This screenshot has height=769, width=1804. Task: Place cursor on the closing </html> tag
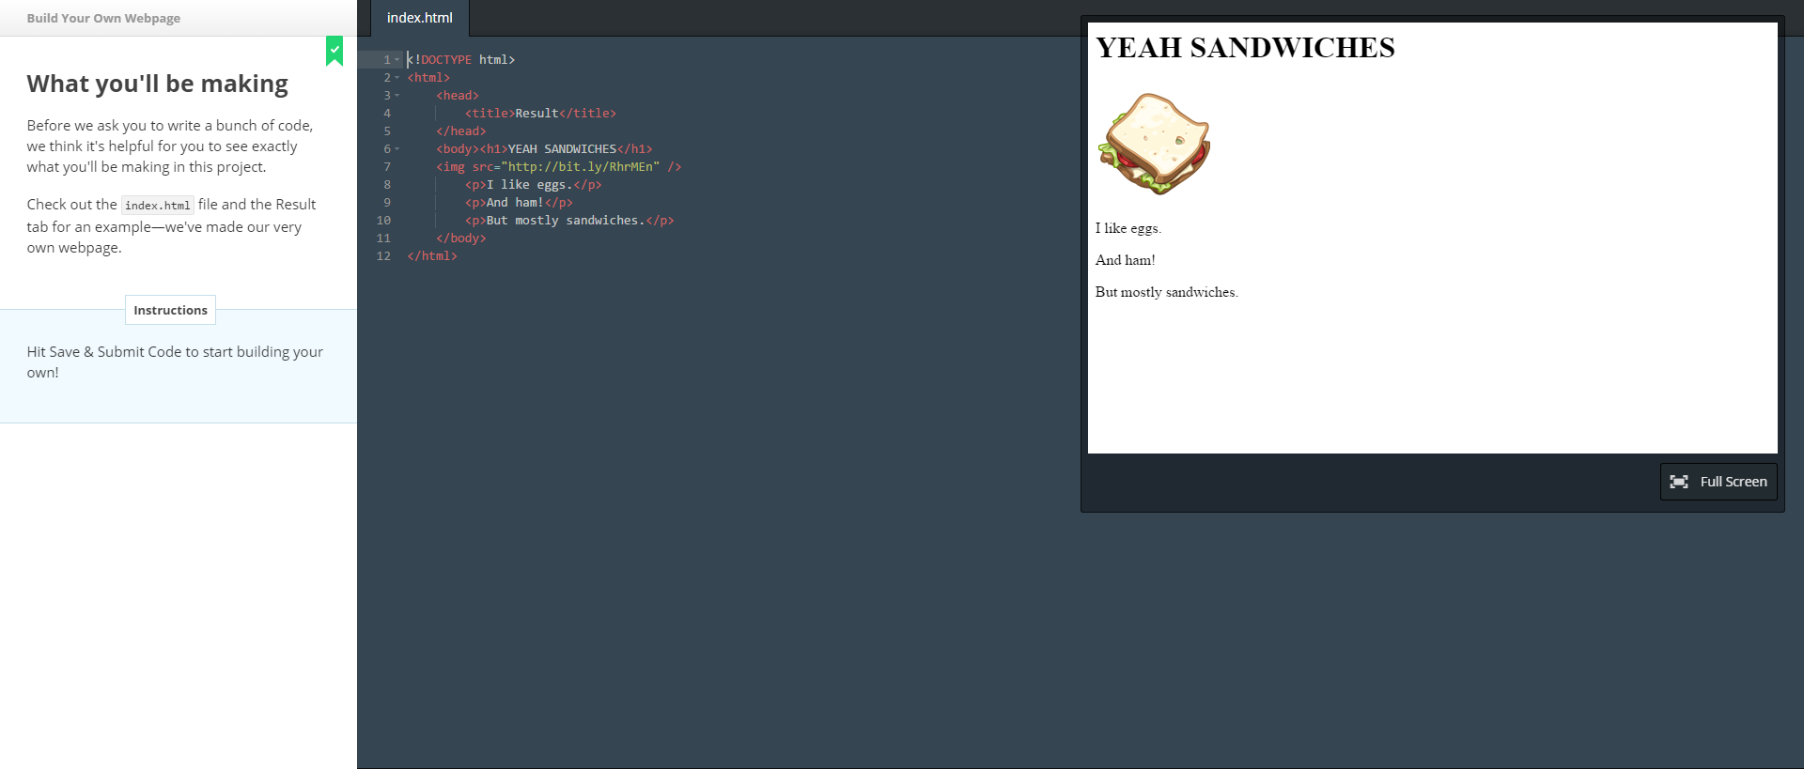(x=432, y=256)
